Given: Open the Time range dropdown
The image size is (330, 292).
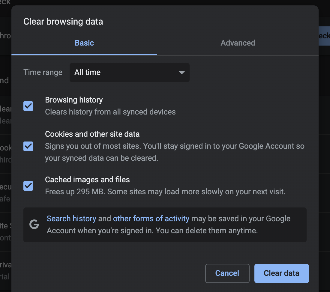Looking at the screenshot, I should [x=129, y=73].
